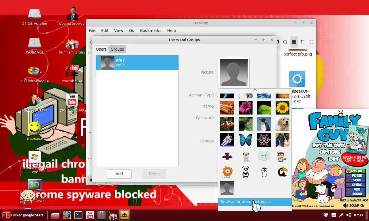Choose the cartoon lion avatar
369x221 pixels.
(227, 172)
